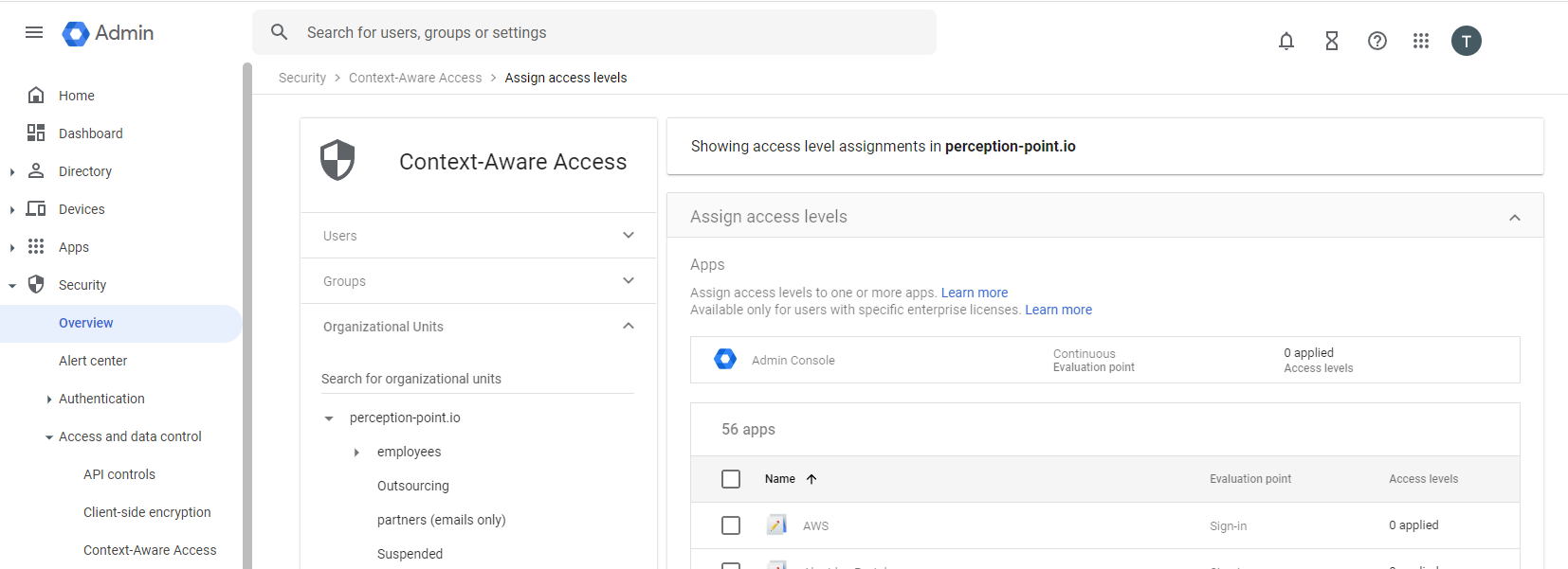1568x569 pixels.
Task: Check the AWS app checkbox
Action: 731,525
